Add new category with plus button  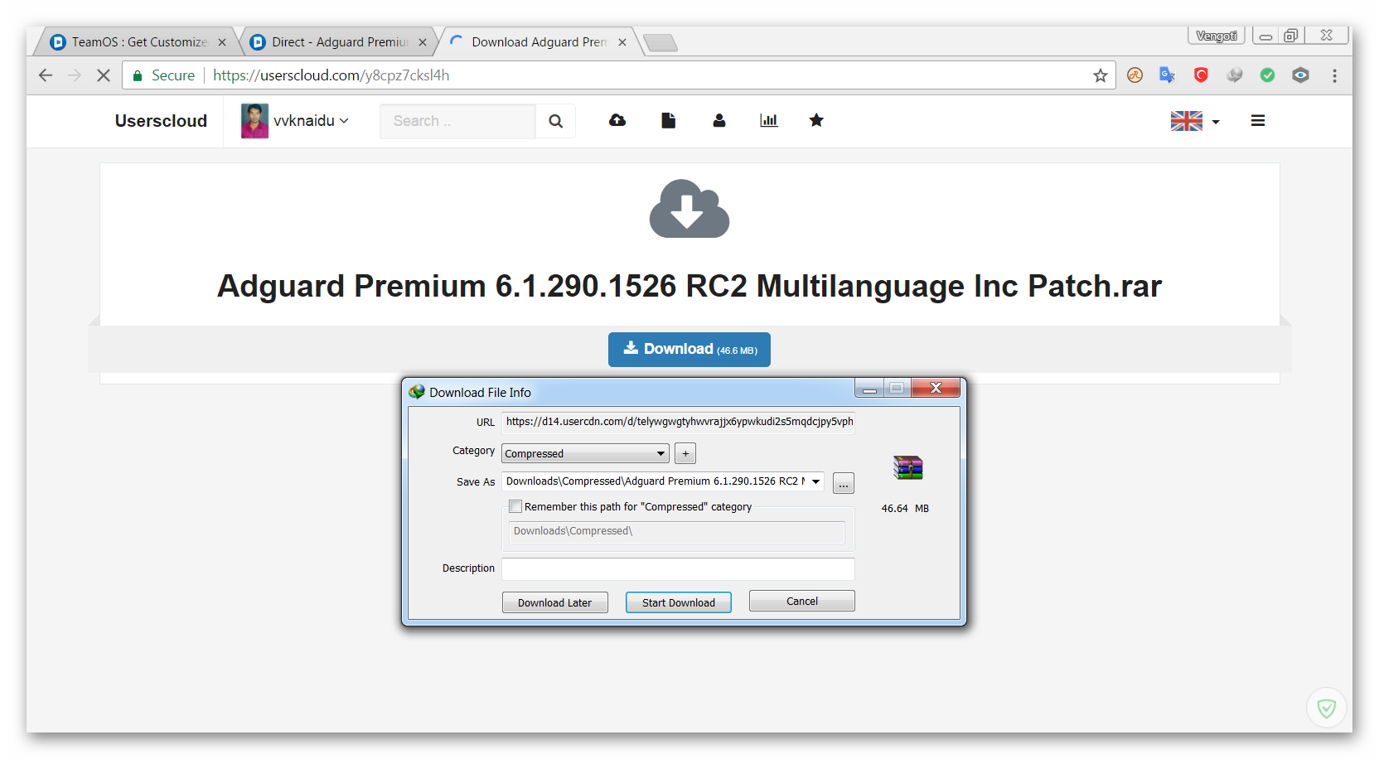[x=685, y=453]
